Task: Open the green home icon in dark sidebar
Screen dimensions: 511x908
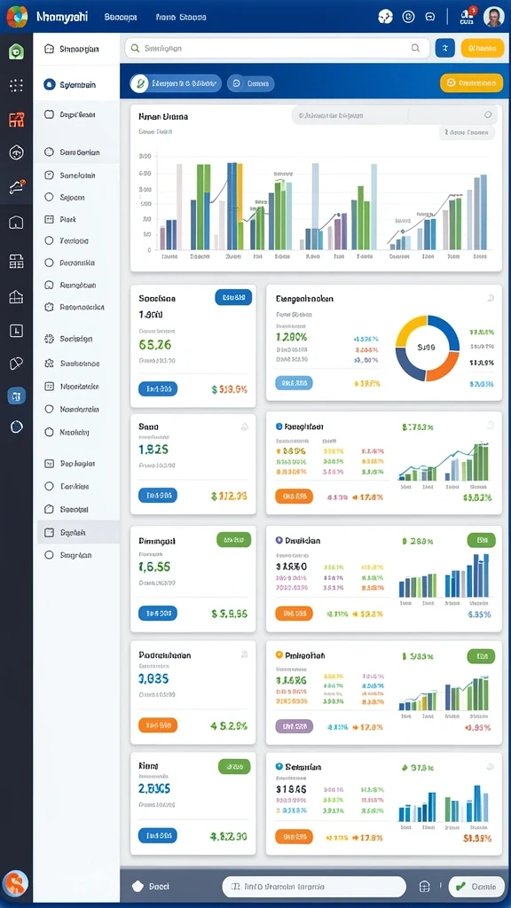Action: pos(16,52)
